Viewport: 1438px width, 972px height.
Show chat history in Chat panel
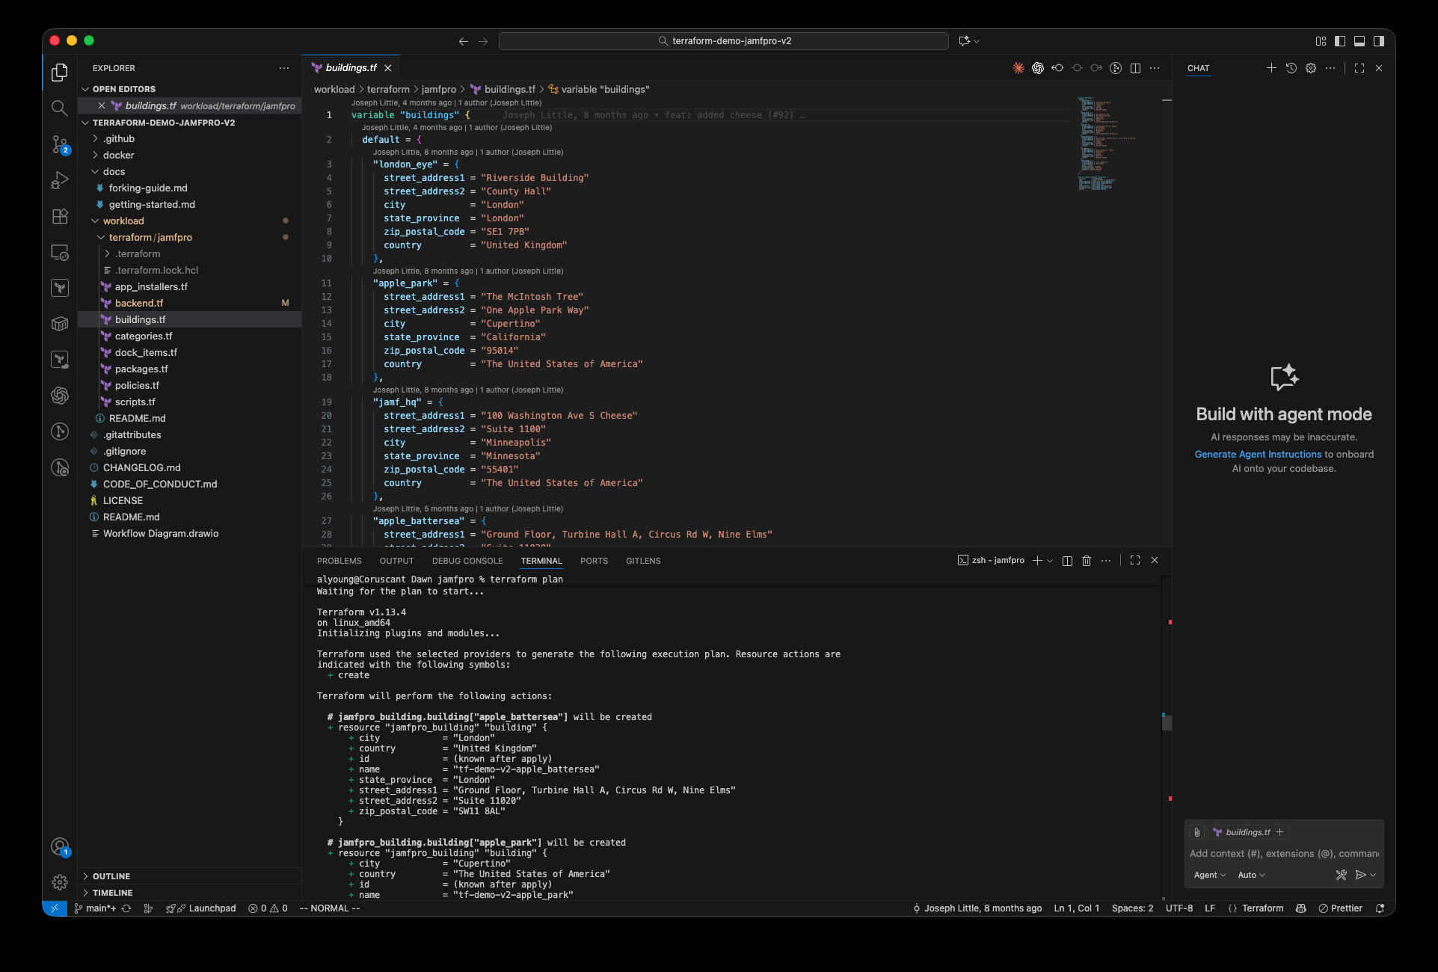tap(1291, 68)
